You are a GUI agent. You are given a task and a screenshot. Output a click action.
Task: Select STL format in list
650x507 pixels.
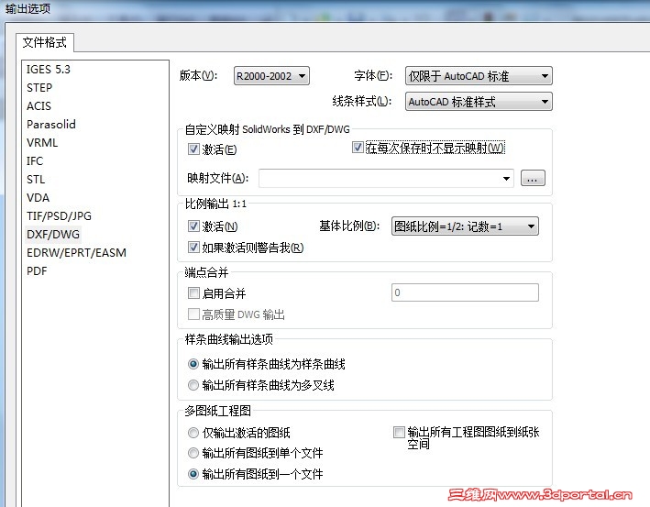36,180
